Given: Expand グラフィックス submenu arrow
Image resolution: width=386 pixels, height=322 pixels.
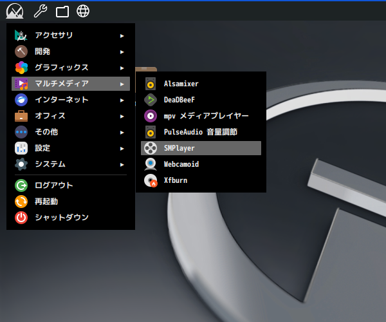Looking at the screenshot, I should [x=122, y=68].
